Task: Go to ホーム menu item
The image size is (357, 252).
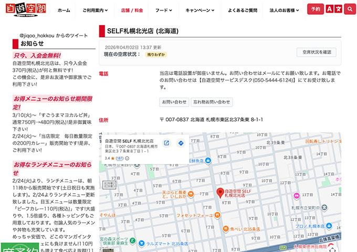Action: pos(64,10)
